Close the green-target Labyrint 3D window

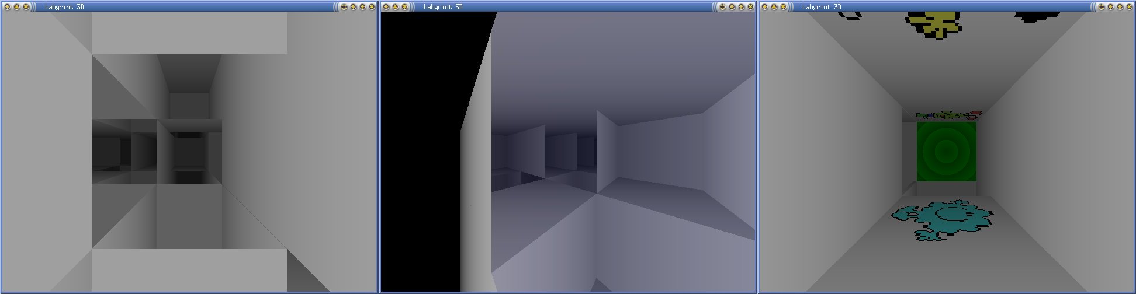pos(1129,7)
